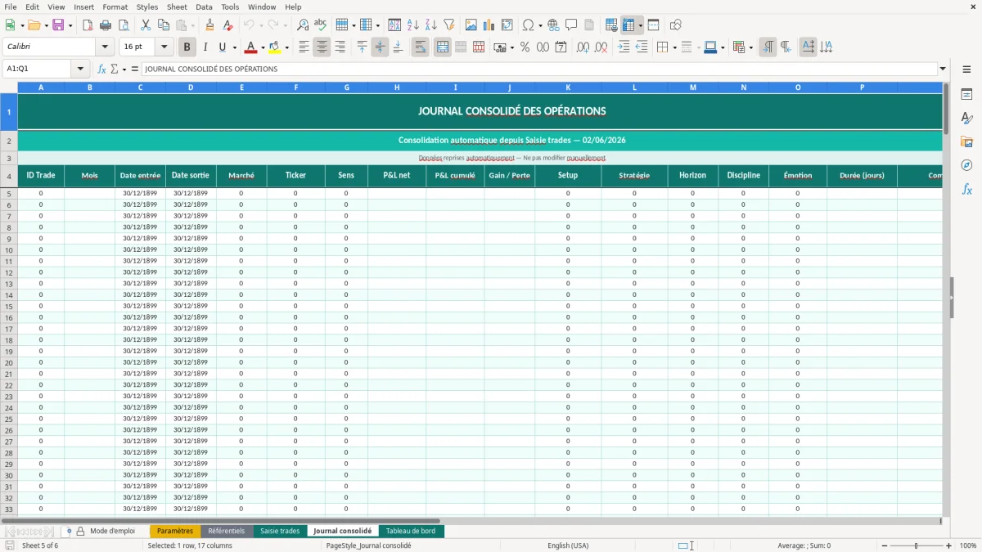The height and width of the screenshot is (552, 982).
Task: Click the Insert Comment icon
Action: (571, 25)
